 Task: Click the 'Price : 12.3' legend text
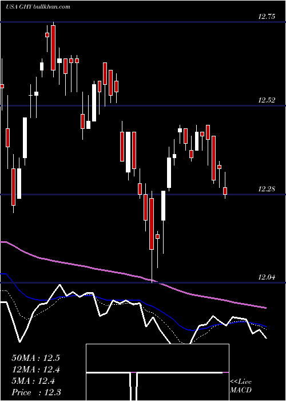(x=36, y=392)
